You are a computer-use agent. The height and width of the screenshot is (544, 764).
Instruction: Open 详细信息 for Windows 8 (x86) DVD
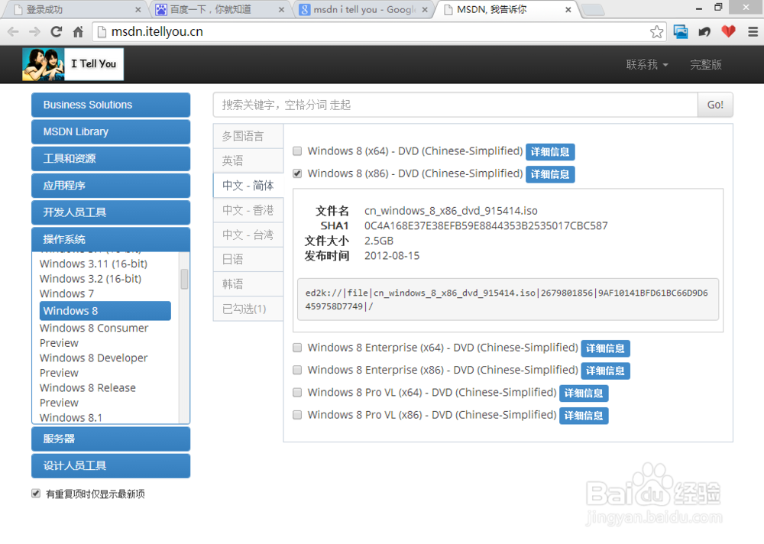click(550, 174)
